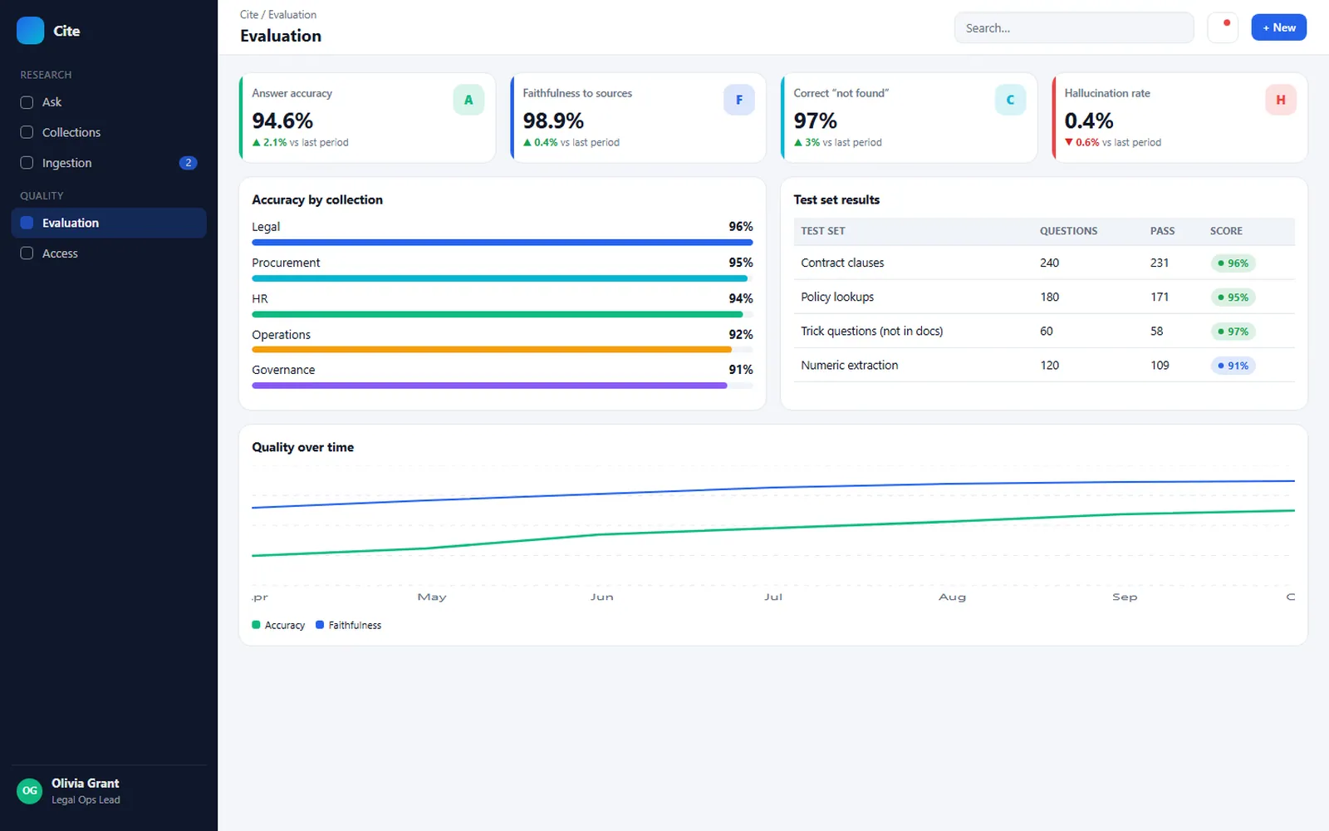Click the Evaluation sidebar icon
The width and height of the screenshot is (1329, 831).
coord(27,223)
